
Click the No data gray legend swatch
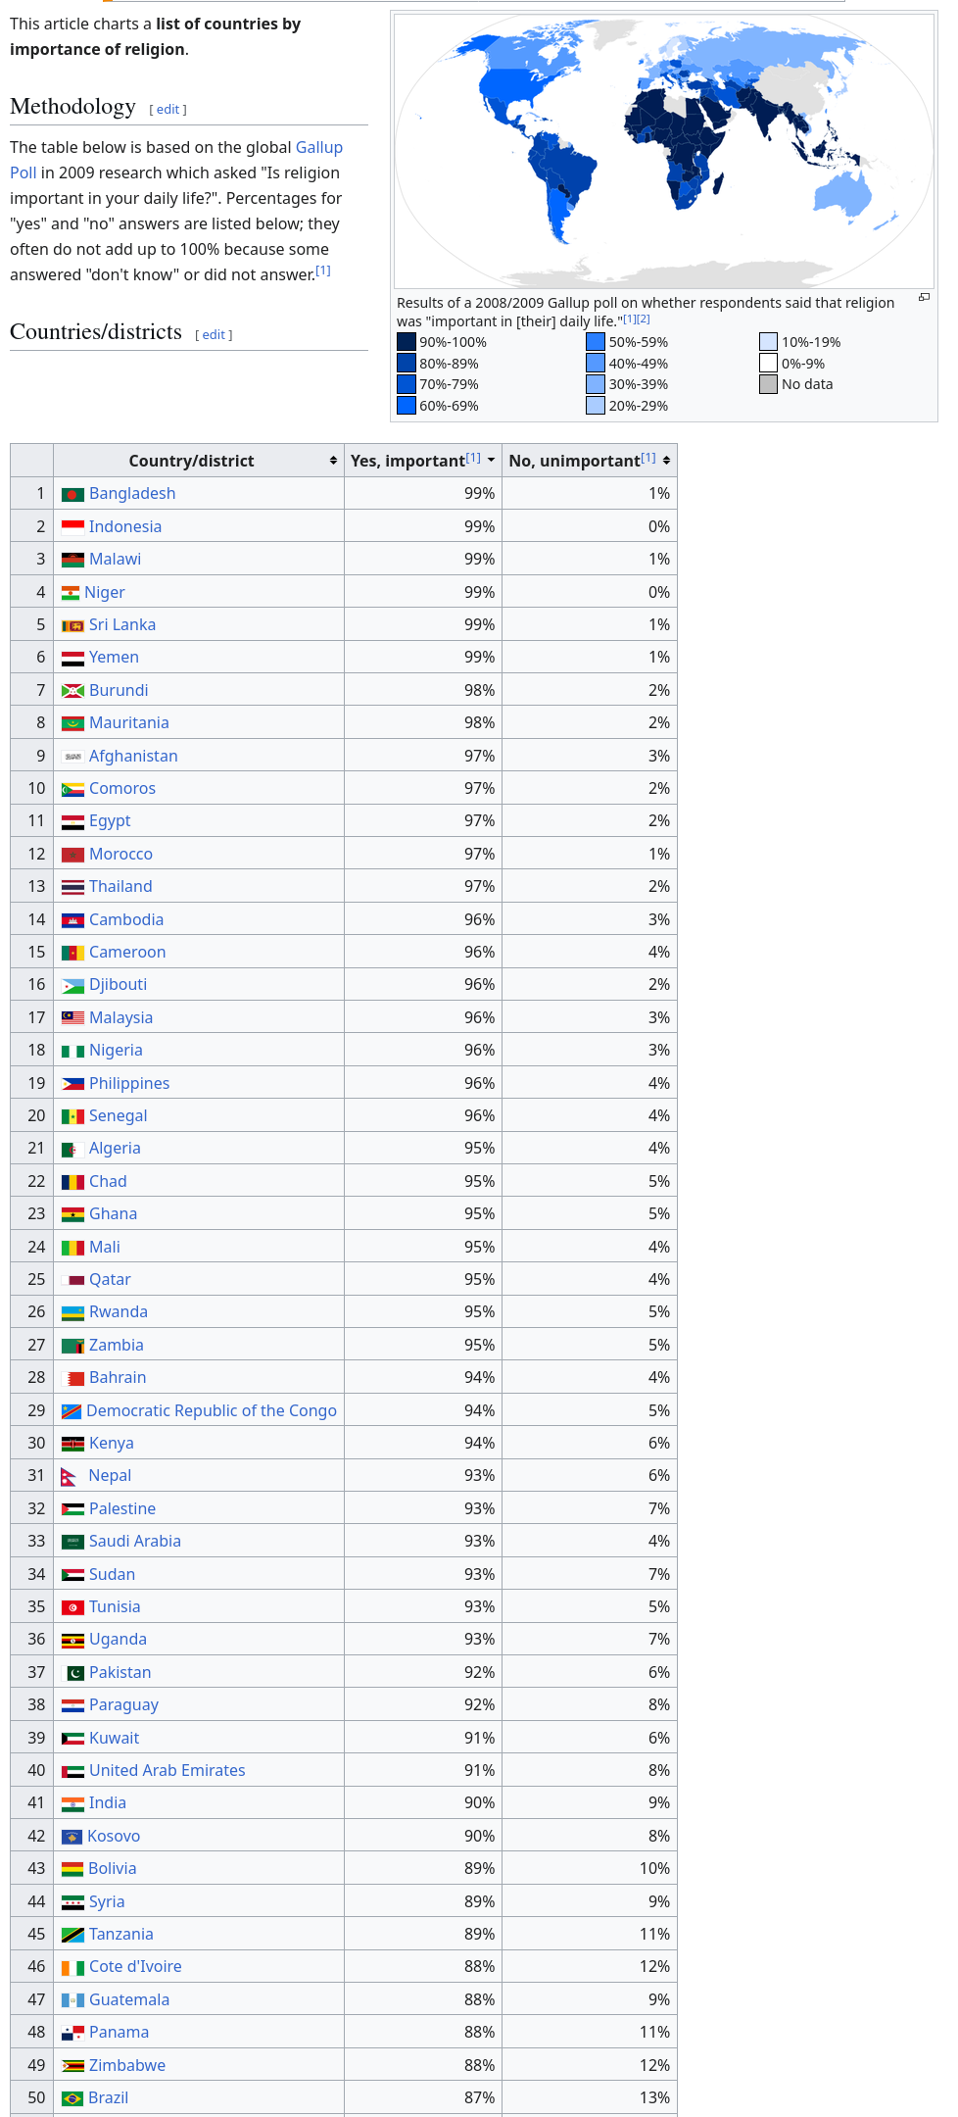769,384
